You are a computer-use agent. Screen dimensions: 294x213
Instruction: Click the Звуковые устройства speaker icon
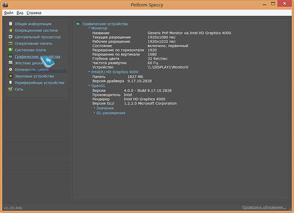pyautogui.click(x=10, y=76)
